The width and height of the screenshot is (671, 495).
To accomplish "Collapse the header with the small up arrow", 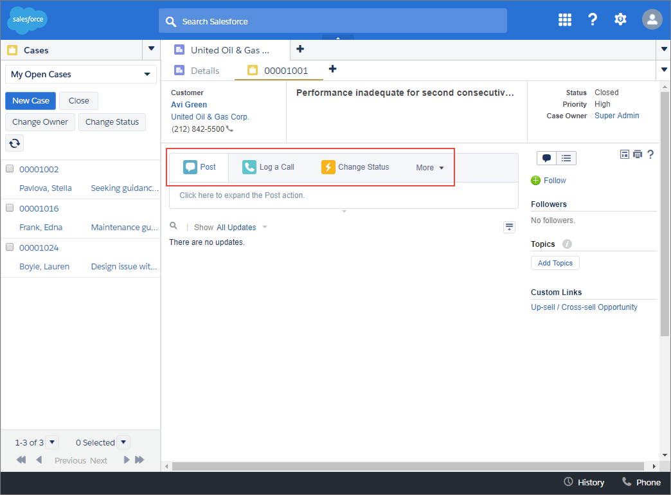I will [338, 38].
